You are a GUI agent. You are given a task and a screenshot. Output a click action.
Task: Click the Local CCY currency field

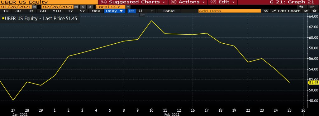111,7
